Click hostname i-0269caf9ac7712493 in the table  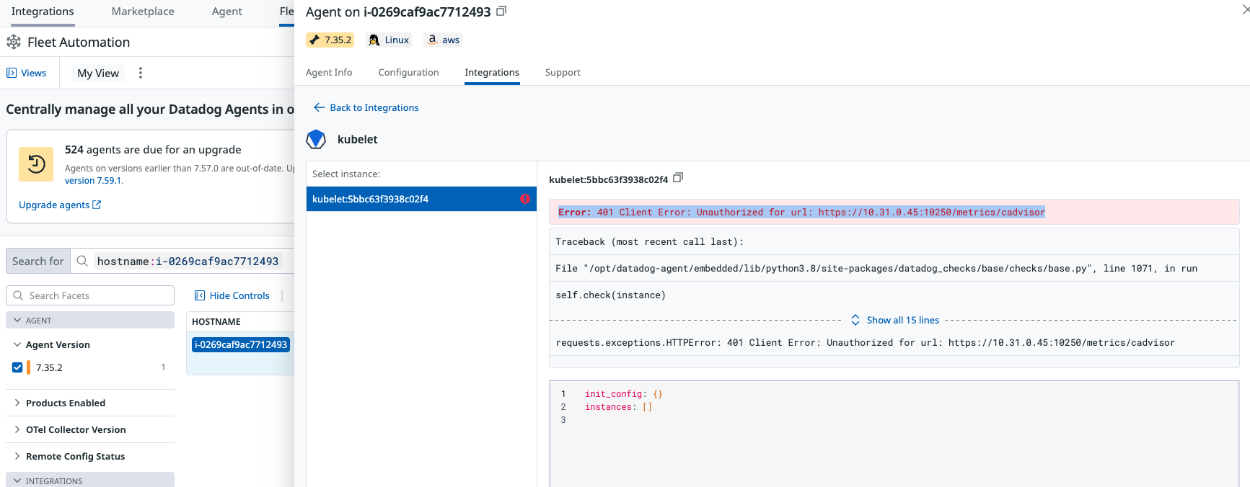coord(241,344)
